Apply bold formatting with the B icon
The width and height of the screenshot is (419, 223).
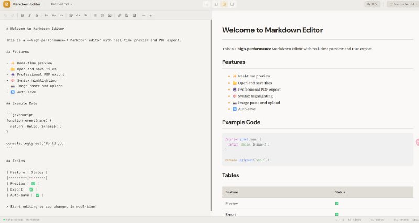coord(22,15)
